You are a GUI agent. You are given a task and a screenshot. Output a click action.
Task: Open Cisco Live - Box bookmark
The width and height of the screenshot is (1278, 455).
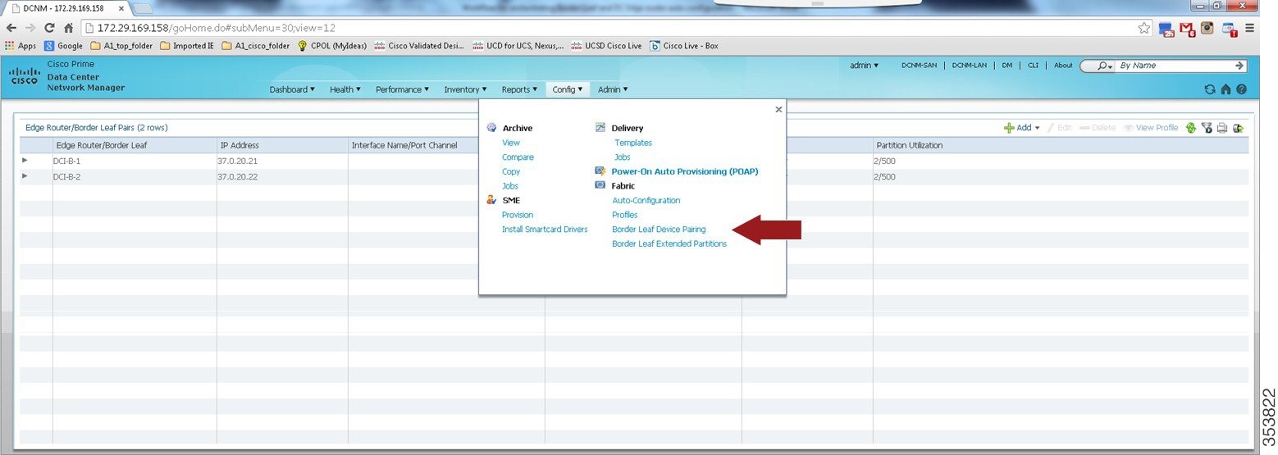click(x=684, y=46)
